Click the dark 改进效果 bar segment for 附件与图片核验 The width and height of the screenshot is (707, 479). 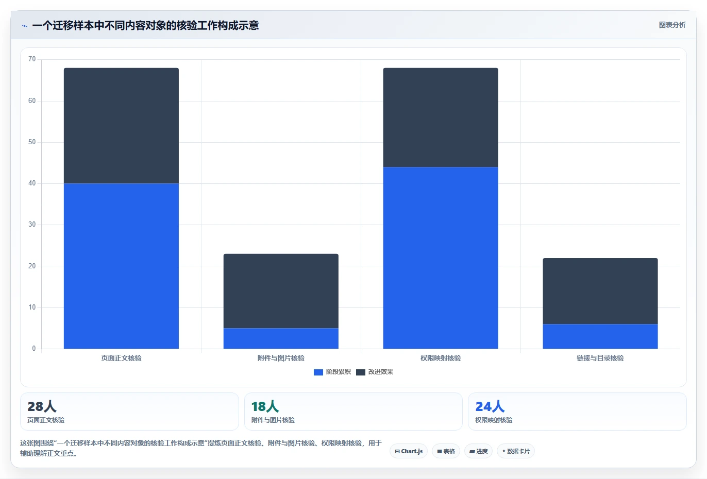(x=281, y=291)
